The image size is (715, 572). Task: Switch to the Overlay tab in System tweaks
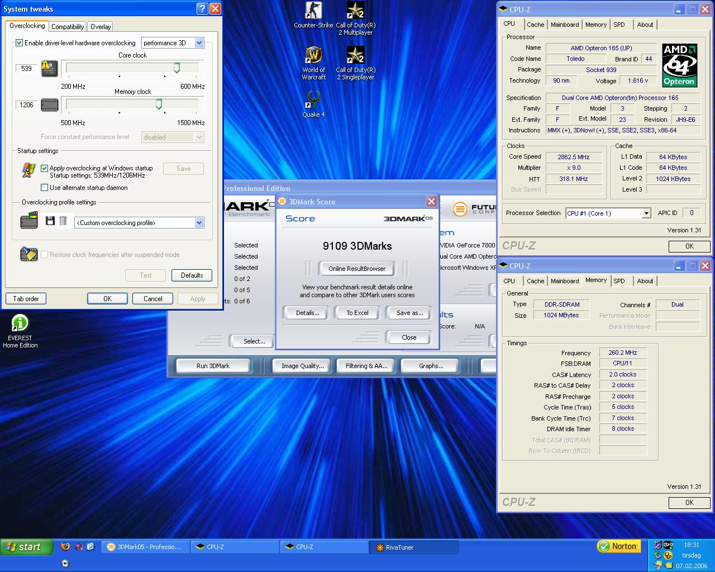coord(101,26)
